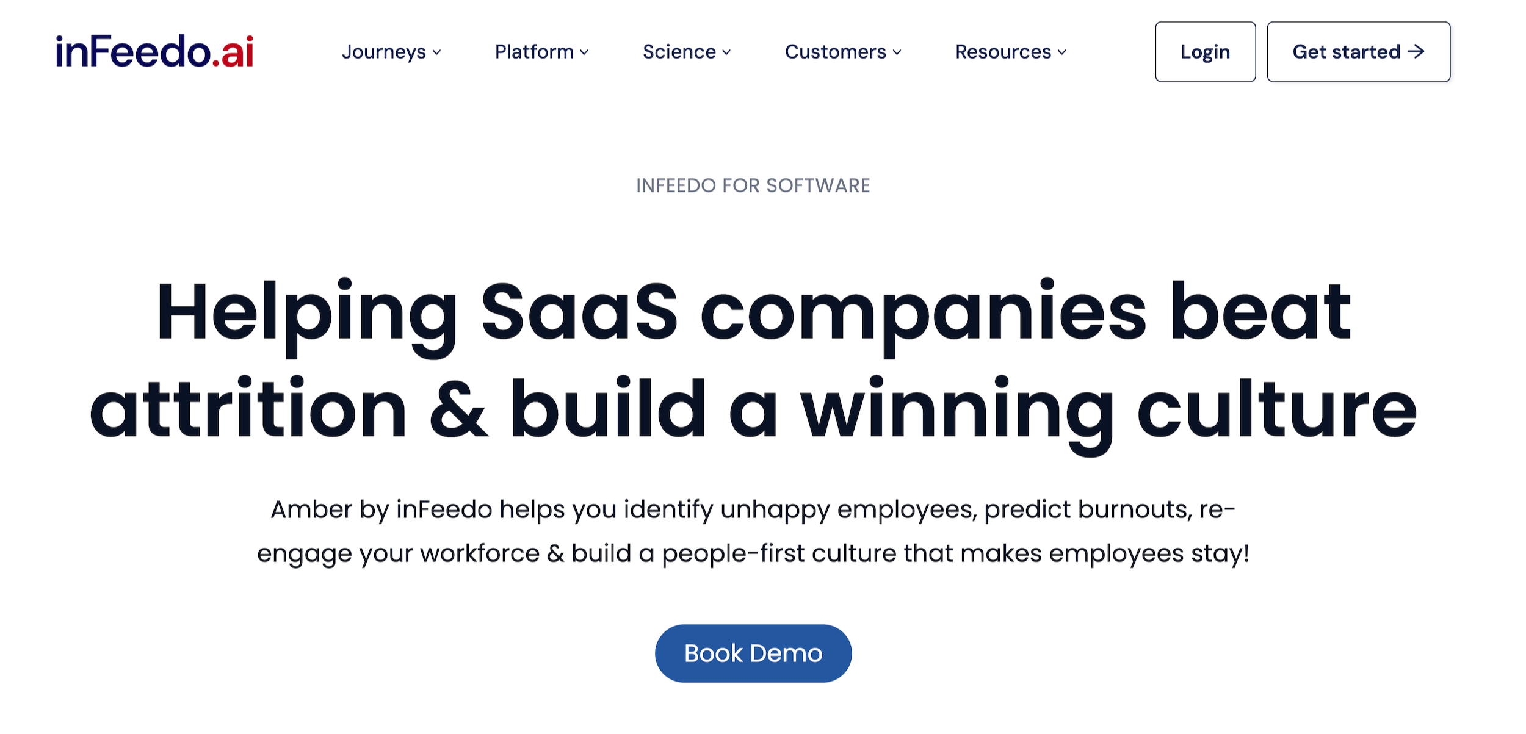Screen dimensions: 1526x734
Task: Click the arrow icon inside Get started
Action: click(x=1416, y=52)
